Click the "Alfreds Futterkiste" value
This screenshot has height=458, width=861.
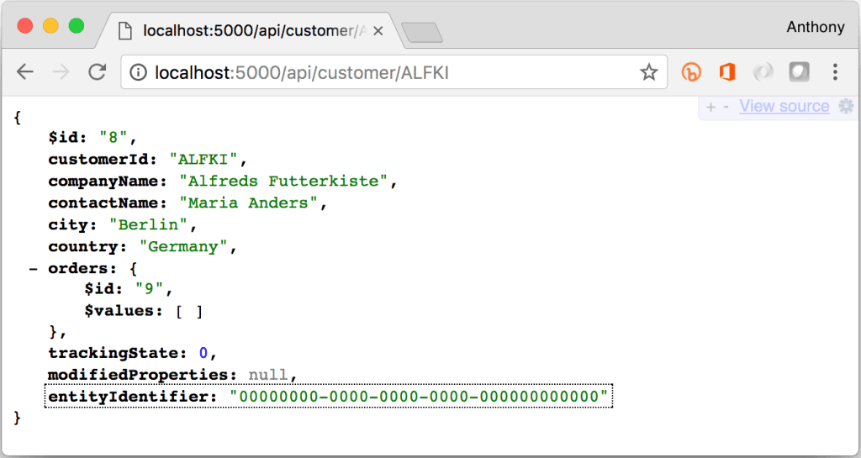coord(283,182)
